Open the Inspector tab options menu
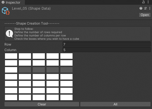 click(148, 2)
